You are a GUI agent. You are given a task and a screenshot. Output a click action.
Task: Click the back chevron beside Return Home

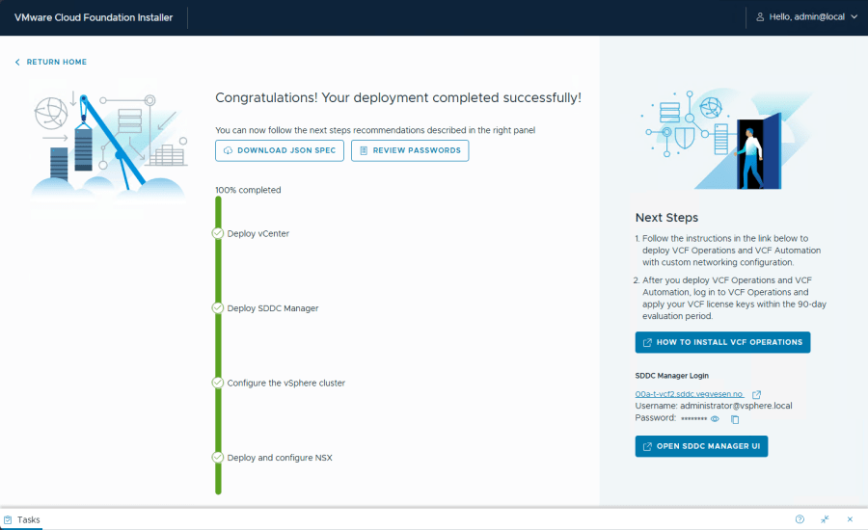pyautogui.click(x=17, y=62)
